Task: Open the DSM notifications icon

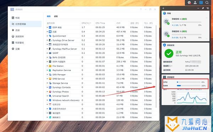Action: point(189,2)
